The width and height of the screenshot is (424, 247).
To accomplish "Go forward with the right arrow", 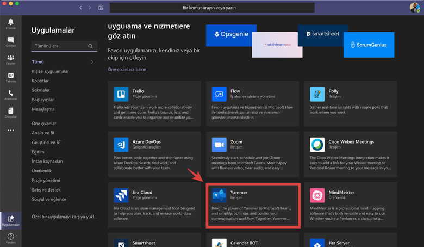I will point(90,8).
